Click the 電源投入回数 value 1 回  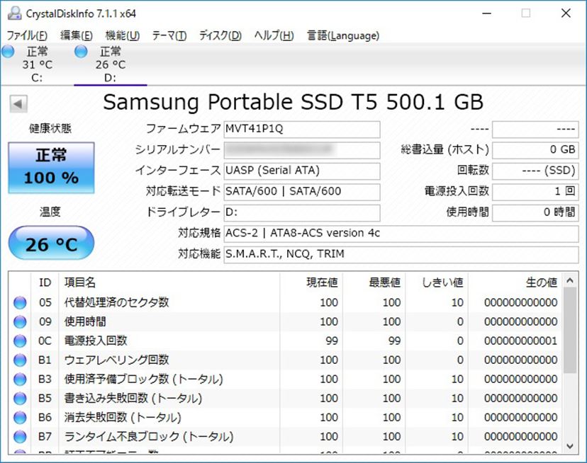pyautogui.click(x=535, y=192)
